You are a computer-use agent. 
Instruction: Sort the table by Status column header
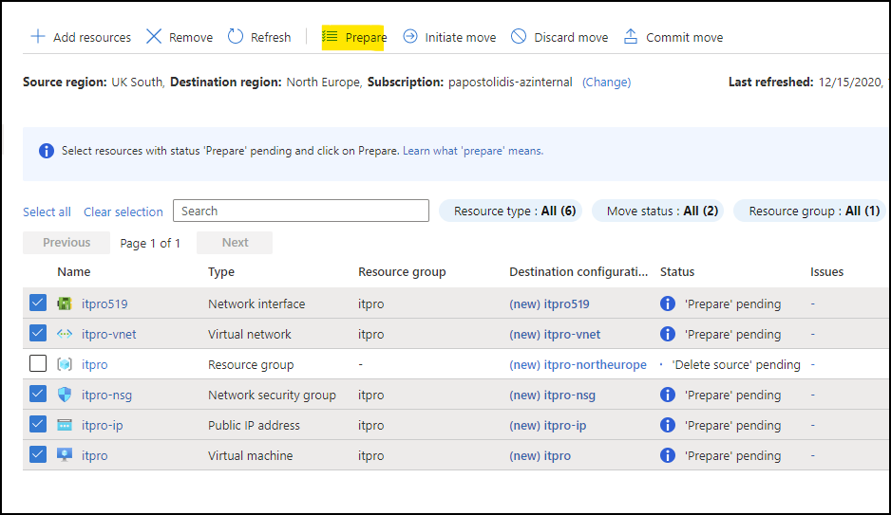tap(677, 271)
